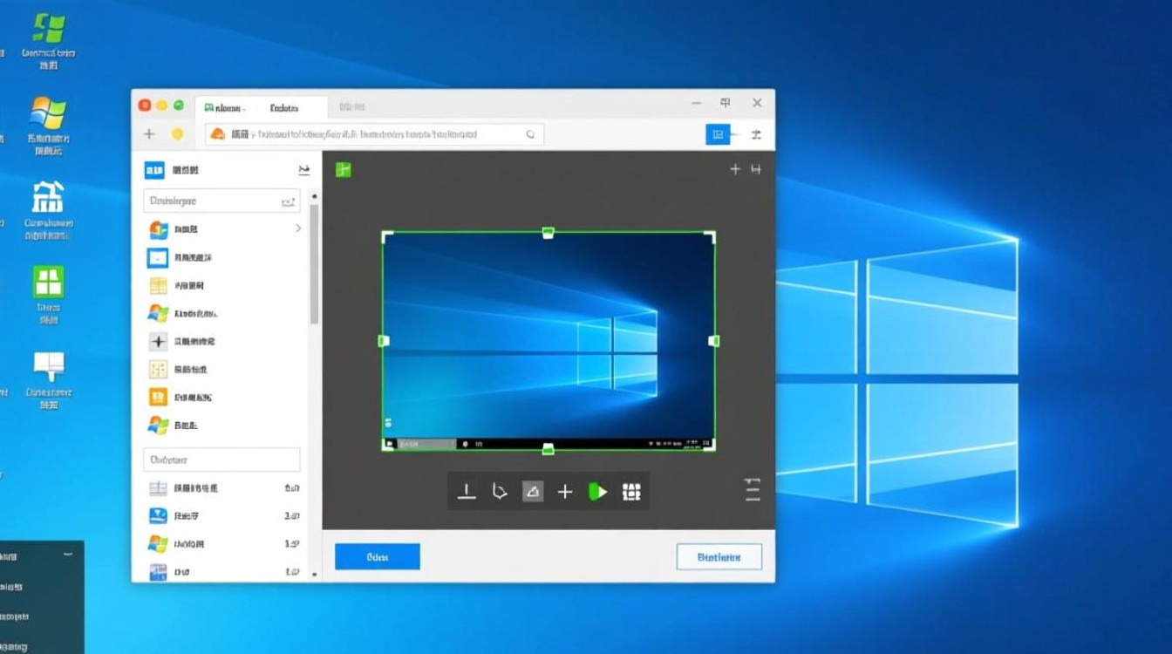This screenshot has height=654, width=1172.
Task: Open the settings lines icon below the canvas
Action: (751, 489)
